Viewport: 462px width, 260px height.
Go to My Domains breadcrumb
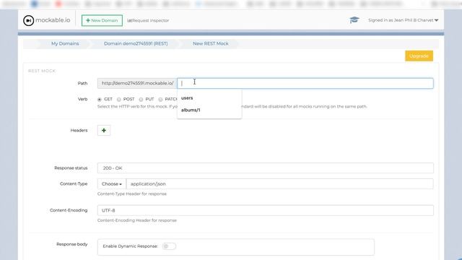click(65, 43)
